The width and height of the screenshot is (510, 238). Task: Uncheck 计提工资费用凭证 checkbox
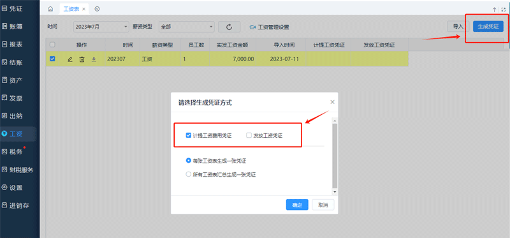(188, 135)
